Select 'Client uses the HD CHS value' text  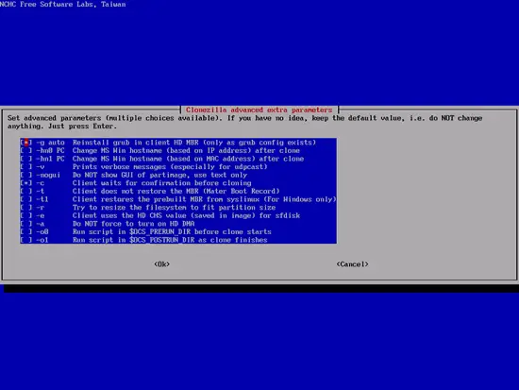(129, 215)
